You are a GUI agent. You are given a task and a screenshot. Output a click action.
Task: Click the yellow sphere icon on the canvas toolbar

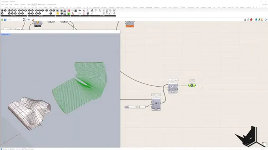click(262, 20)
